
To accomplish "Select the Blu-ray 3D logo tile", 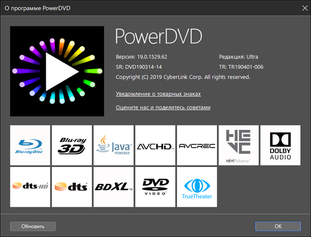I will click(72, 145).
